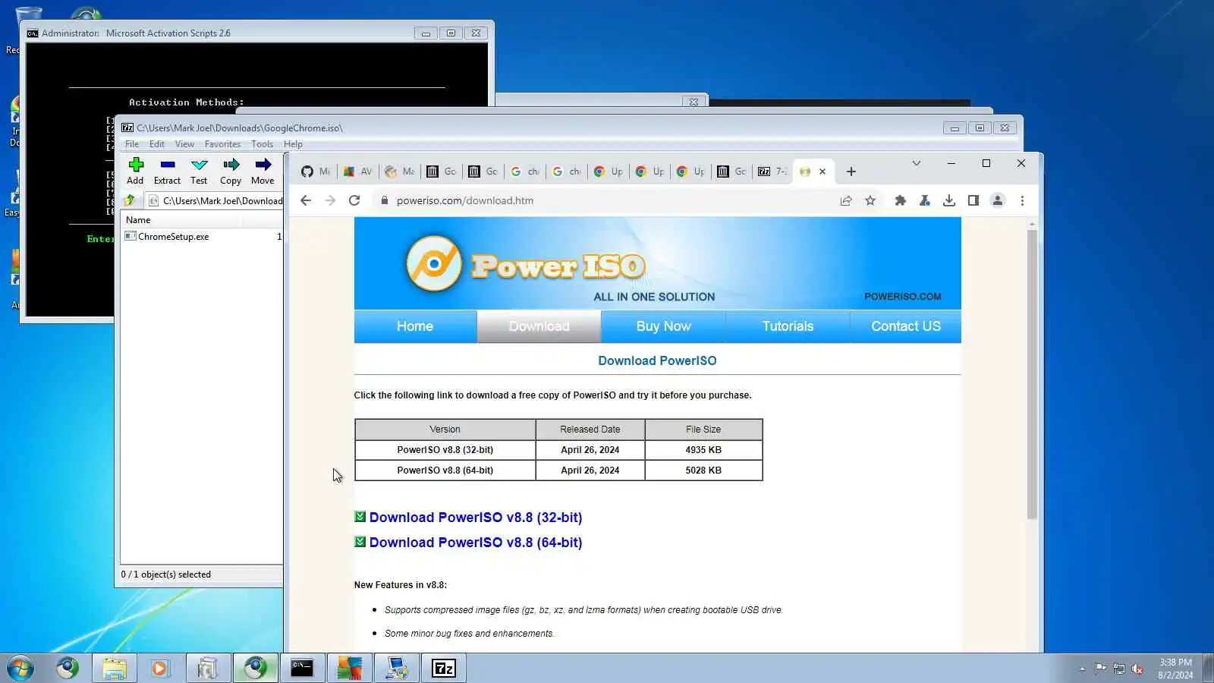The image size is (1214, 683).
Task: Open the Chrome tab search dropdown
Action: (x=917, y=163)
